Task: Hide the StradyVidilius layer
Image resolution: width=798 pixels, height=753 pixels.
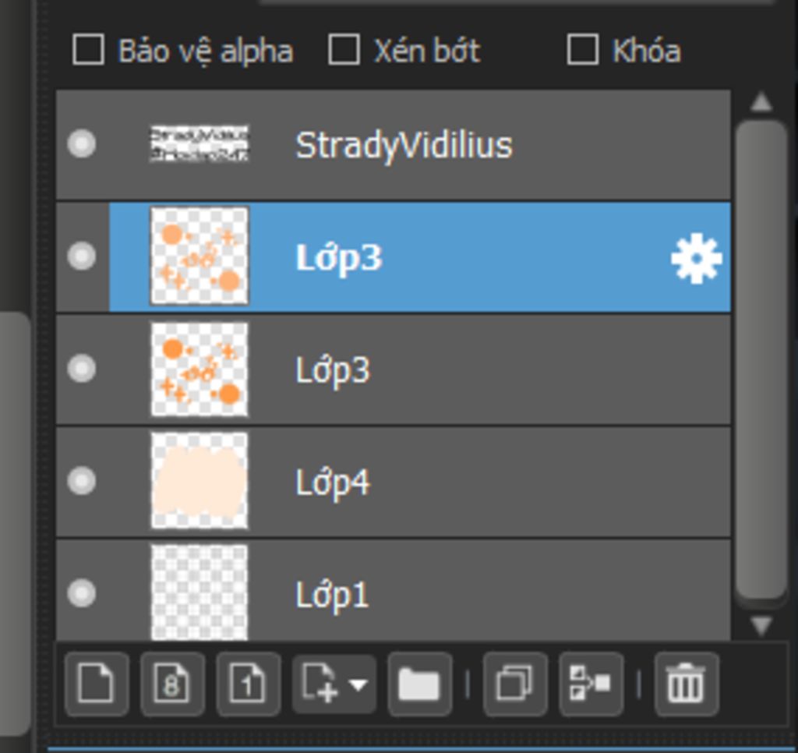Action: [x=81, y=143]
